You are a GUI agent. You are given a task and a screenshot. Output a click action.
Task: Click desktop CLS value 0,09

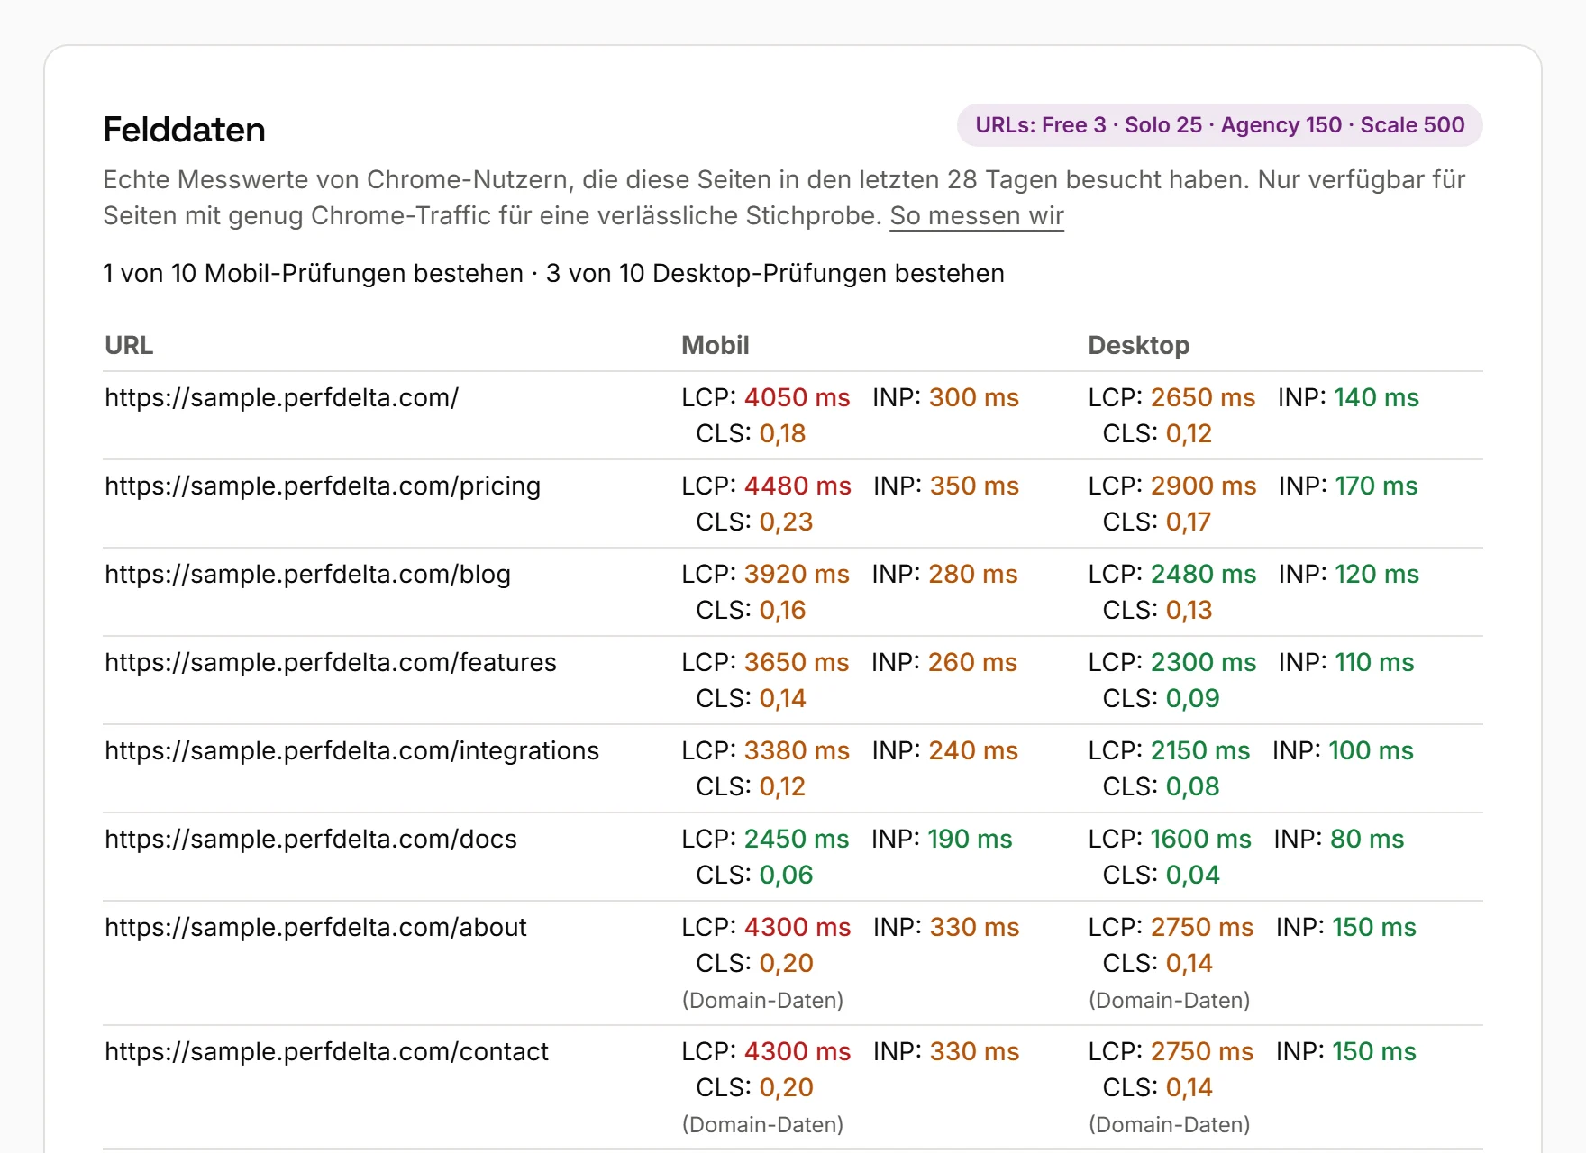pyautogui.click(x=1192, y=698)
